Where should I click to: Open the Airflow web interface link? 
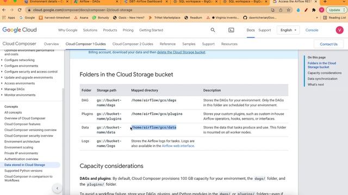178,146
